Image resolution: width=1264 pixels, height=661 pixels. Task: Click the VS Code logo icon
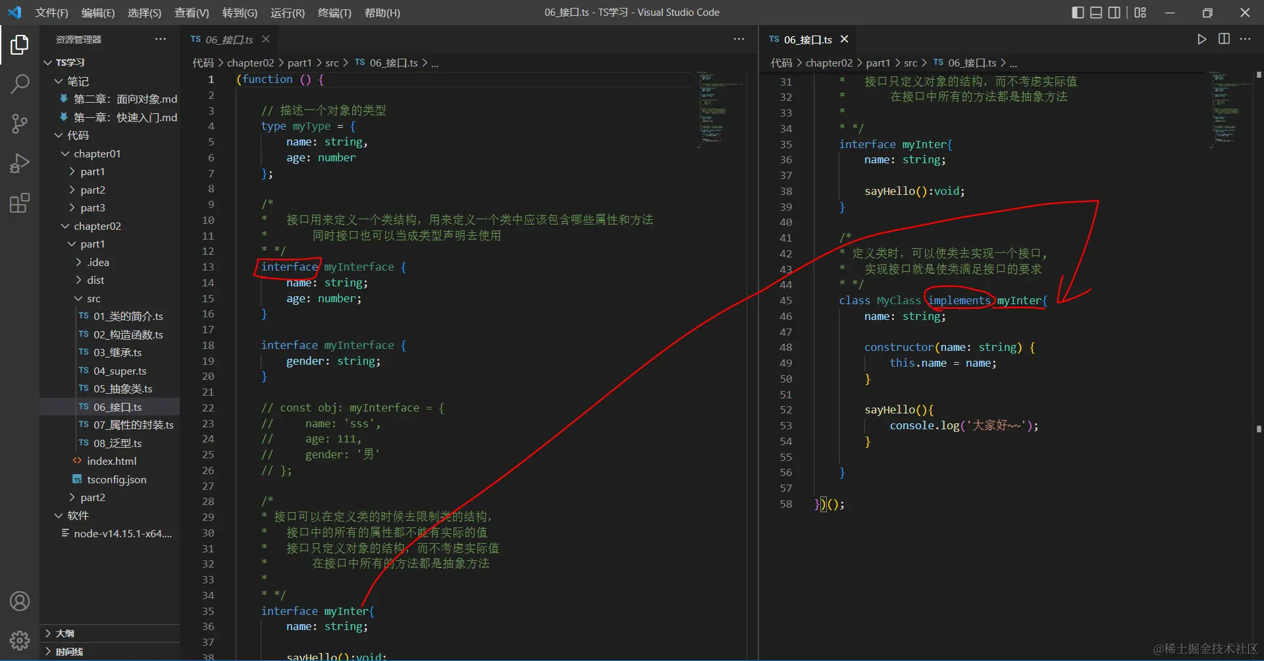[x=14, y=13]
